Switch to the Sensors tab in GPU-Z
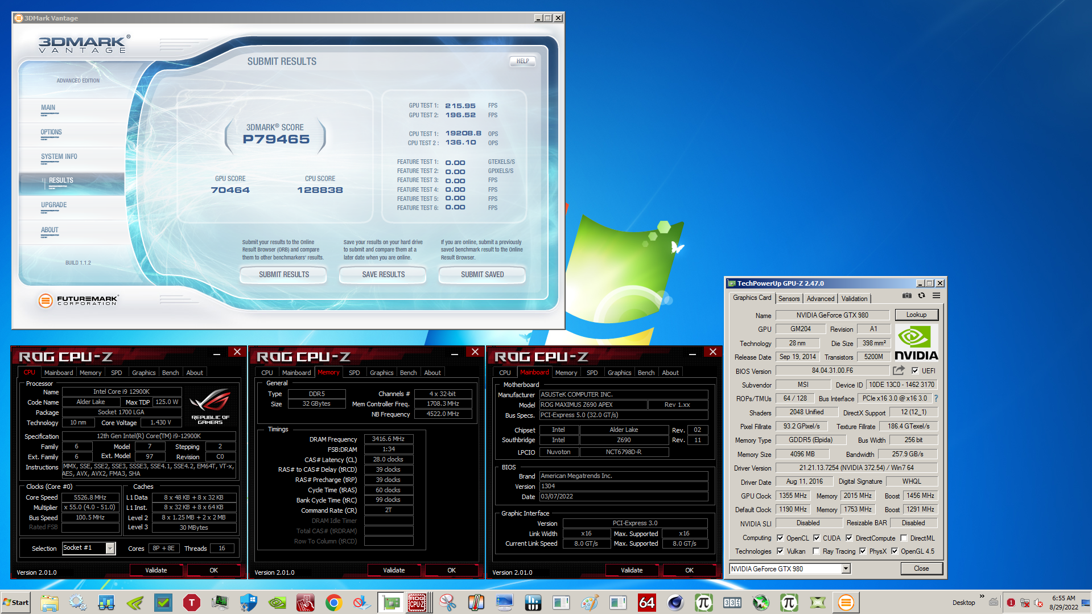The height and width of the screenshot is (614, 1092). pos(789,298)
